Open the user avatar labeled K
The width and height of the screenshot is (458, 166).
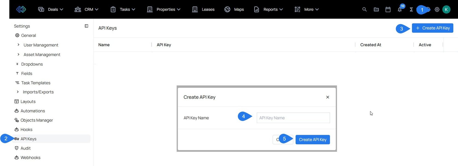point(446,9)
